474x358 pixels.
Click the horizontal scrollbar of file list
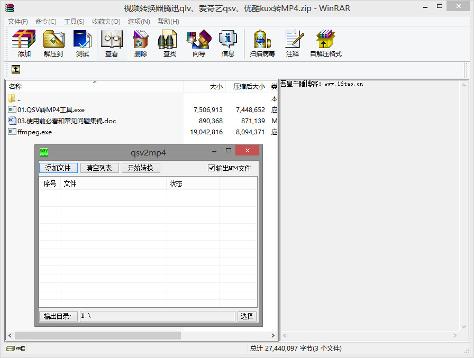98,335
